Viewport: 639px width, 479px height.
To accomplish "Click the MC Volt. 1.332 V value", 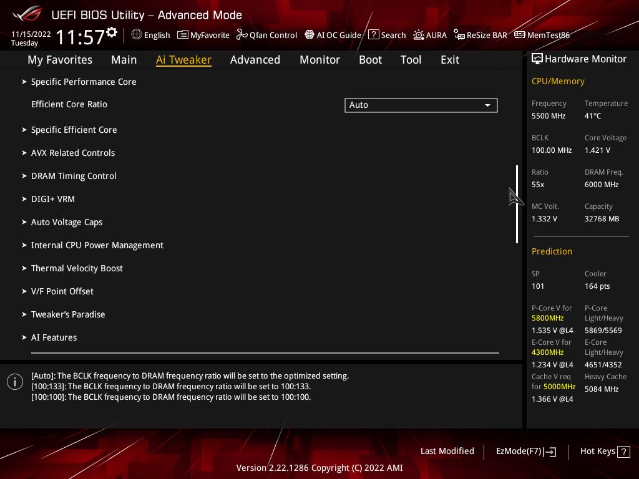I will pyautogui.click(x=544, y=219).
